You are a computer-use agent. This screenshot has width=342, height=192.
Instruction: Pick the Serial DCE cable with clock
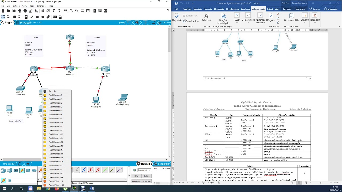[x=91, y=170]
